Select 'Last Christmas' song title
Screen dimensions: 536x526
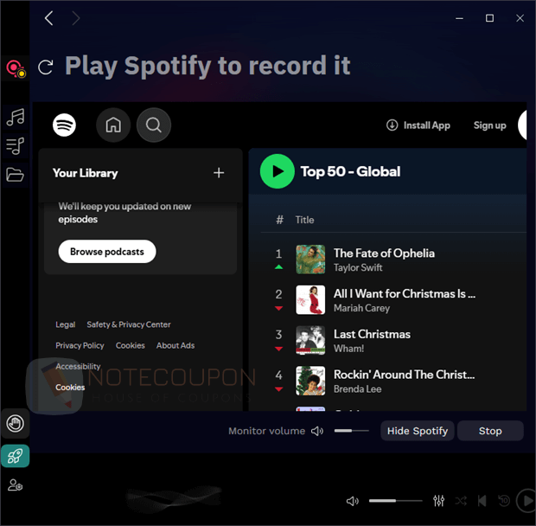tap(372, 334)
